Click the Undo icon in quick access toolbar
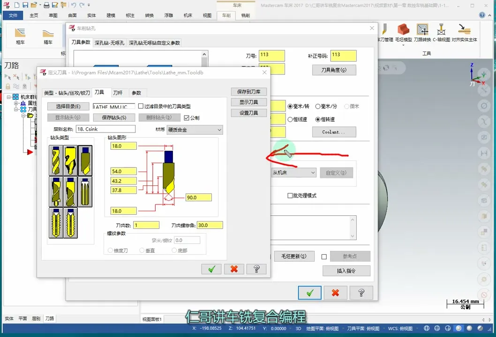This screenshot has width=496, height=337. [74, 5]
